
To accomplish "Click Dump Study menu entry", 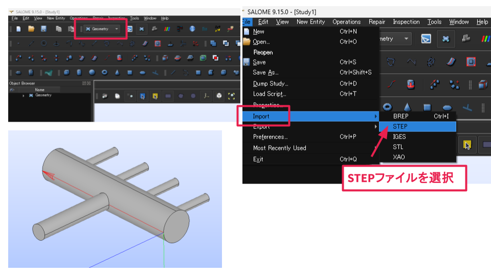I will click(271, 83).
